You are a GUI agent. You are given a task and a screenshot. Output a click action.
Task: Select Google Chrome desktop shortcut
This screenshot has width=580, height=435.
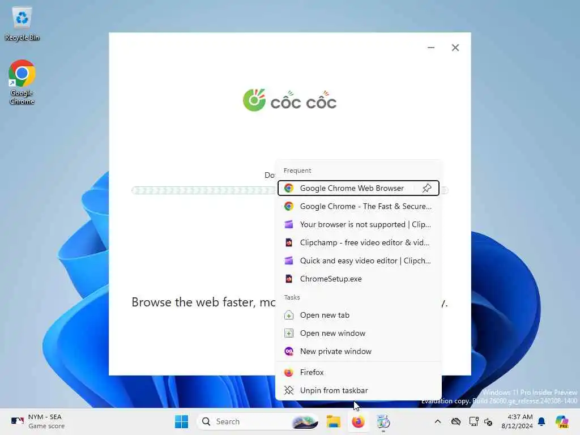22,82
